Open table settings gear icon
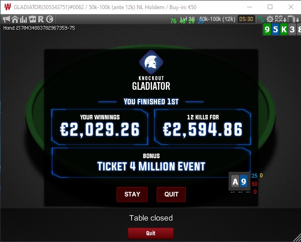Image resolution: width=301 pixels, height=242 pixels. [270, 19]
